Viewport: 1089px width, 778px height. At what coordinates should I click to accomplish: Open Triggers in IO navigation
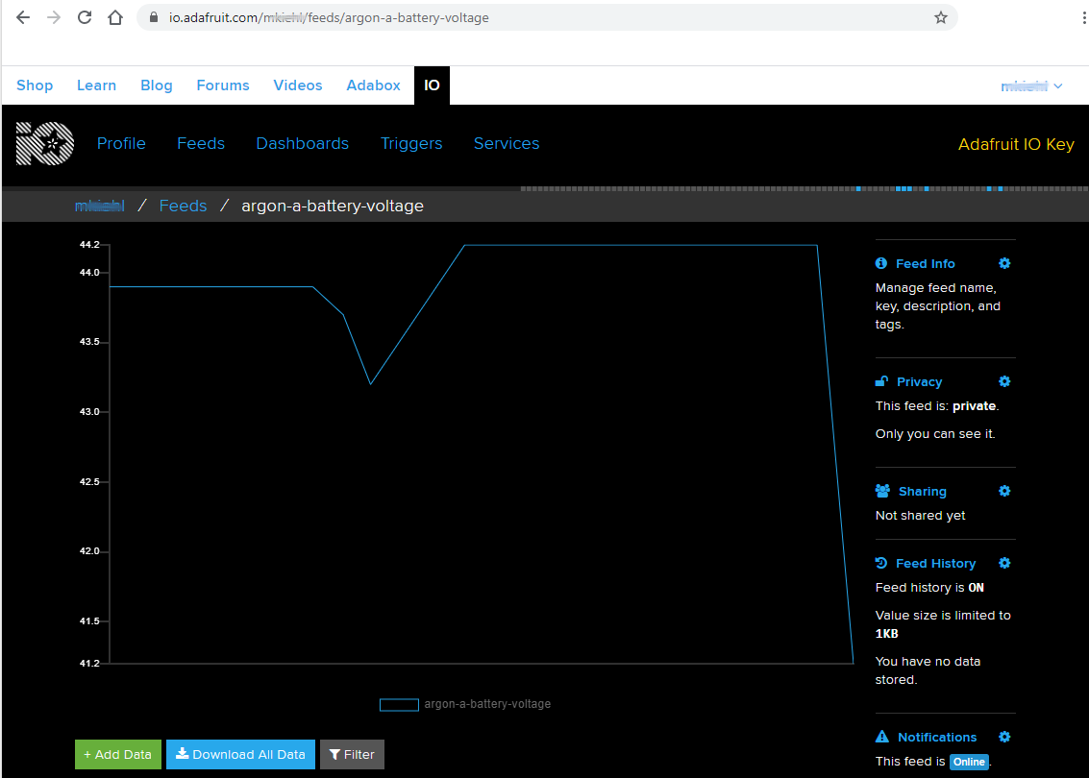pyautogui.click(x=411, y=144)
